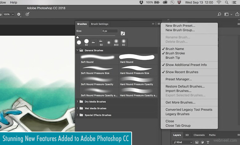Switch to the 3D tab
240x145 pixels.
(x=187, y=135)
